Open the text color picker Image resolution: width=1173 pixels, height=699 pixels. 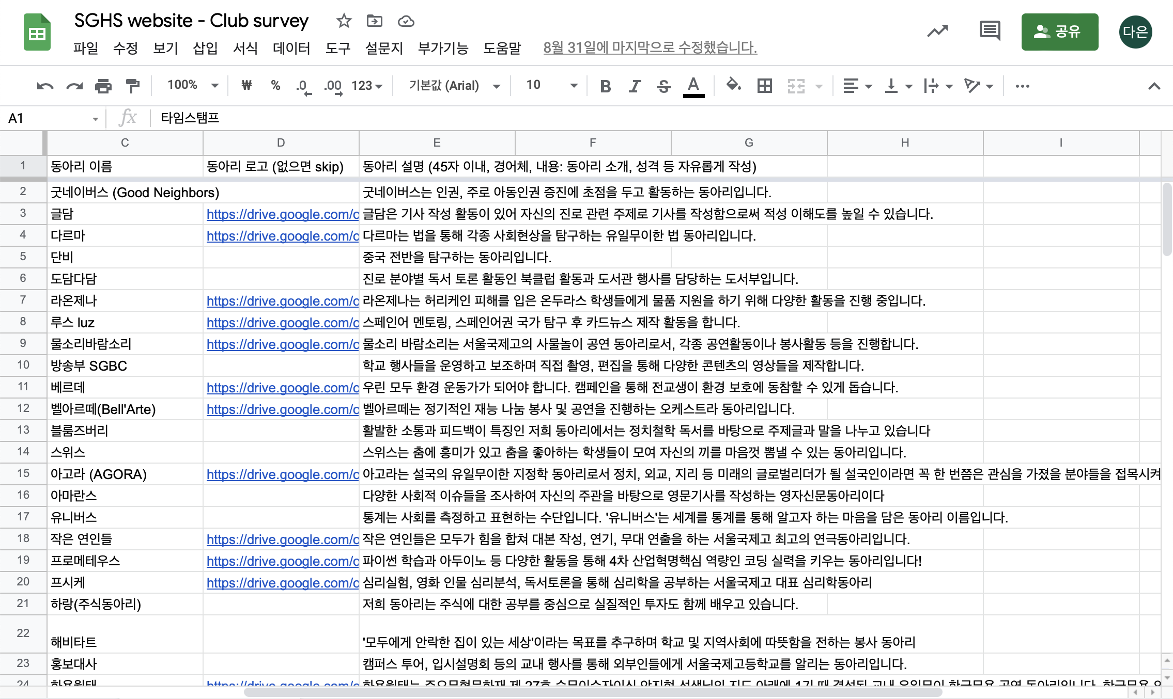click(693, 86)
